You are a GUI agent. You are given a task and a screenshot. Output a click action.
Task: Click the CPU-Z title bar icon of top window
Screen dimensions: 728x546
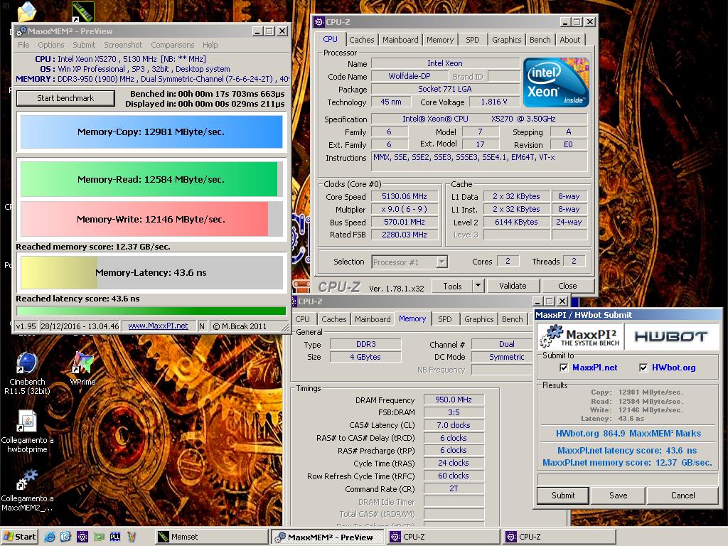(319, 22)
